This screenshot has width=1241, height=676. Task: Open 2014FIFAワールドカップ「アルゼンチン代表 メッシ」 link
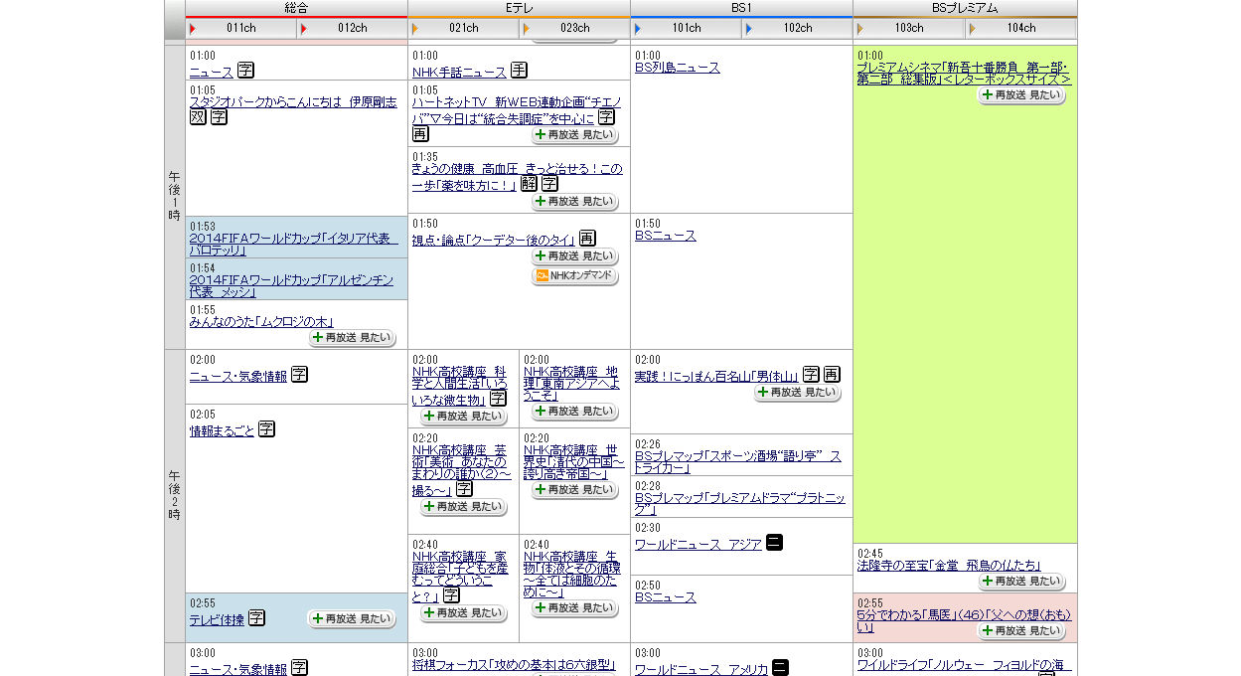click(293, 286)
